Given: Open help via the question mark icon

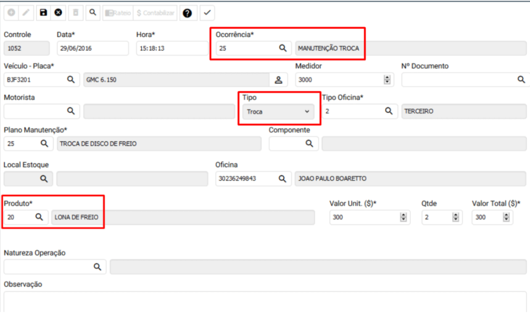Looking at the screenshot, I should [187, 13].
